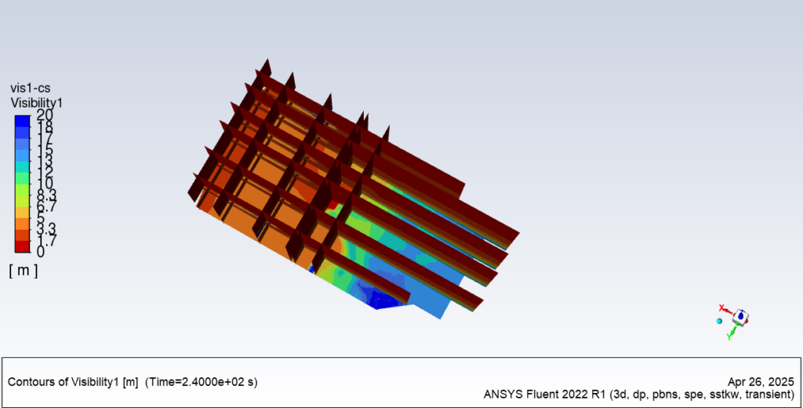This screenshot has height=408, width=803.
Task: Click the Visibility1 legend label
Action: 36,103
